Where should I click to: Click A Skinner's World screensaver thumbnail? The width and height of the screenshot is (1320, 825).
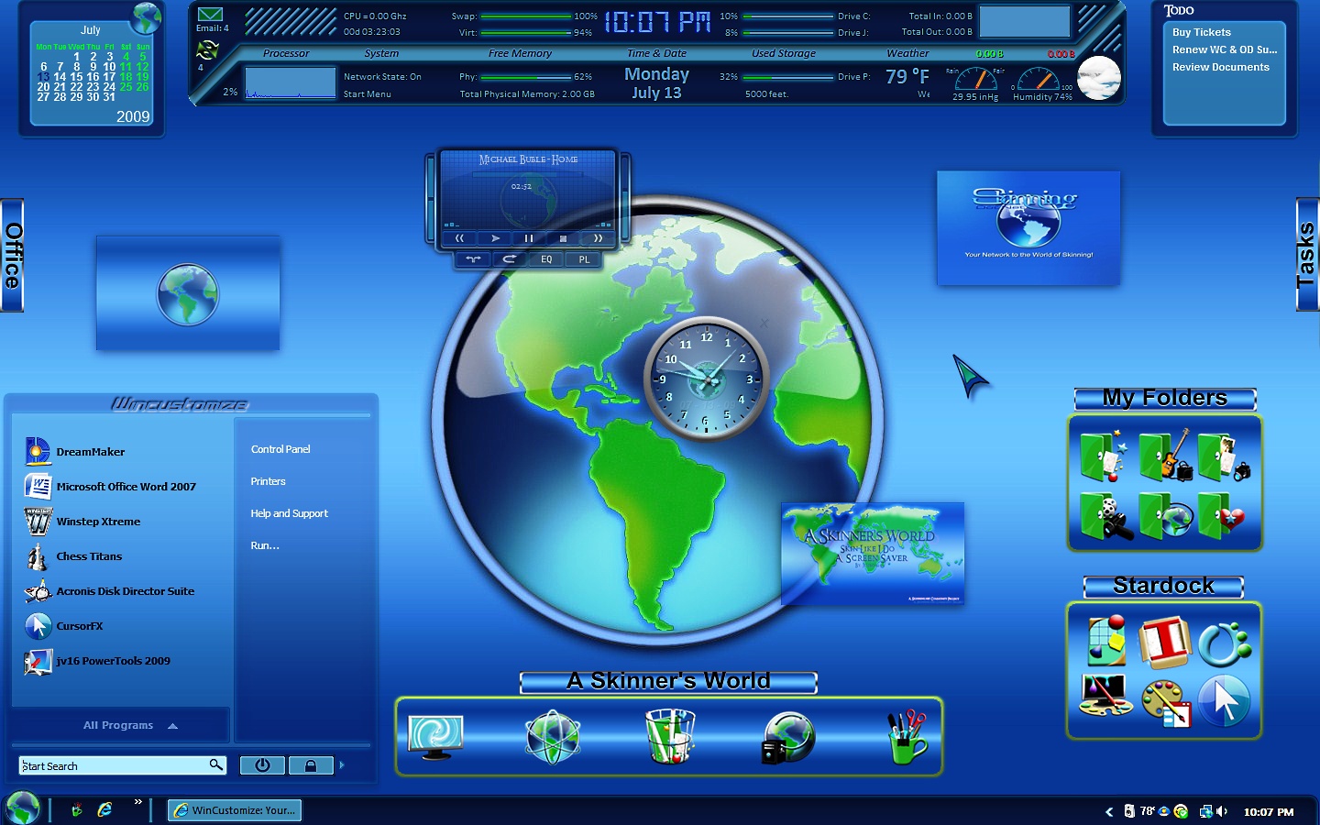coord(873,554)
